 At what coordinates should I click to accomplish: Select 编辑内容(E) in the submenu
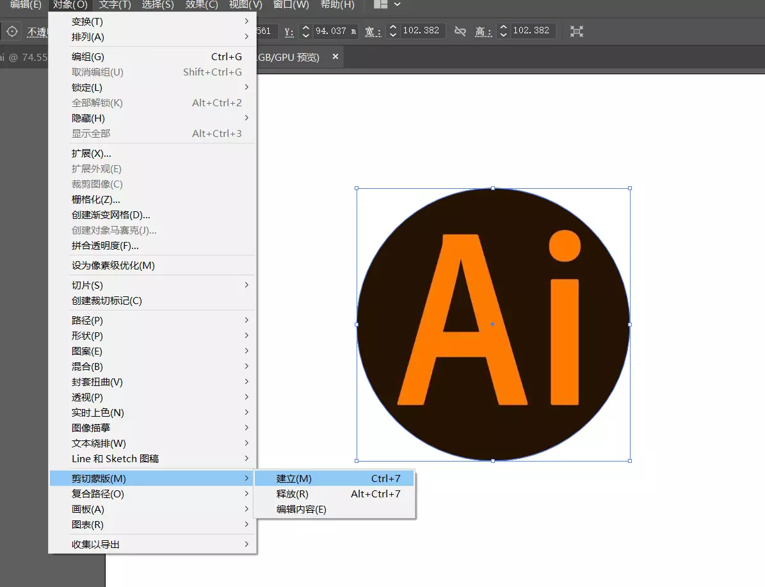click(301, 509)
